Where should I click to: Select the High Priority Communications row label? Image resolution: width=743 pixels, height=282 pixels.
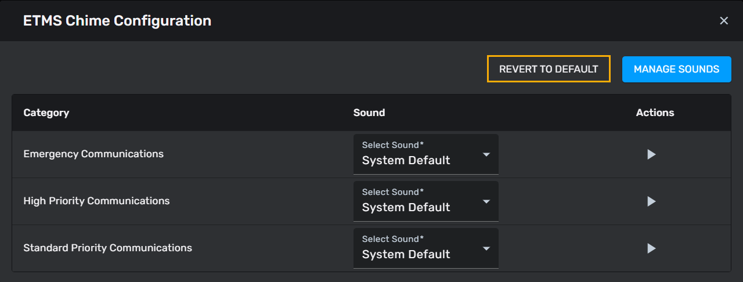pos(96,201)
